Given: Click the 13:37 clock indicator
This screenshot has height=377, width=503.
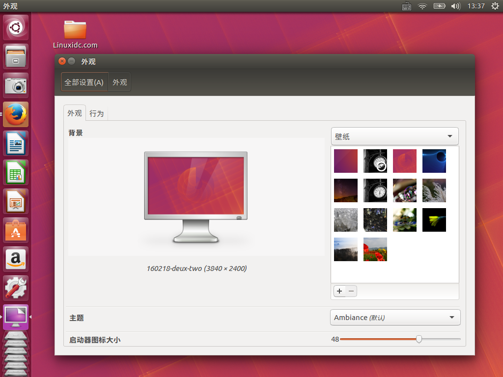Looking at the screenshot, I should tap(475, 6).
